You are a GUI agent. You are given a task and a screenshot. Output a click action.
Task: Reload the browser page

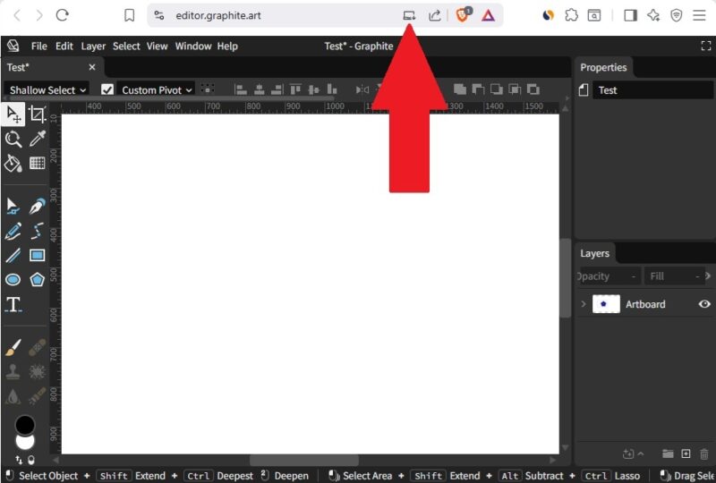click(x=62, y=15)
